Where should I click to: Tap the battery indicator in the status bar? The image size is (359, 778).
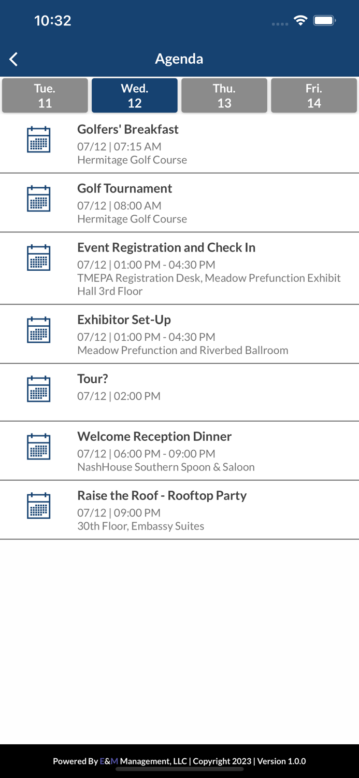pos(325,21)
